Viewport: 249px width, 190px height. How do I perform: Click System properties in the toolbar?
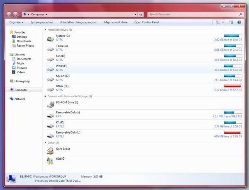point(41,22)
